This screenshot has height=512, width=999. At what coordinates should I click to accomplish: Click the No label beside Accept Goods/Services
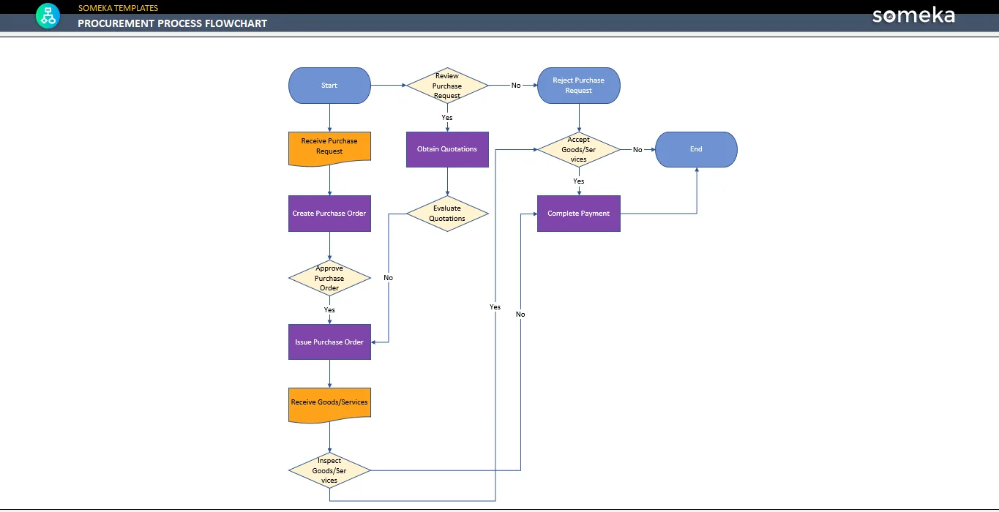637,150
